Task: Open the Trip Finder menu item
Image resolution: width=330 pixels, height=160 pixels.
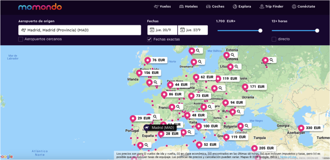Action: [271, 7]
